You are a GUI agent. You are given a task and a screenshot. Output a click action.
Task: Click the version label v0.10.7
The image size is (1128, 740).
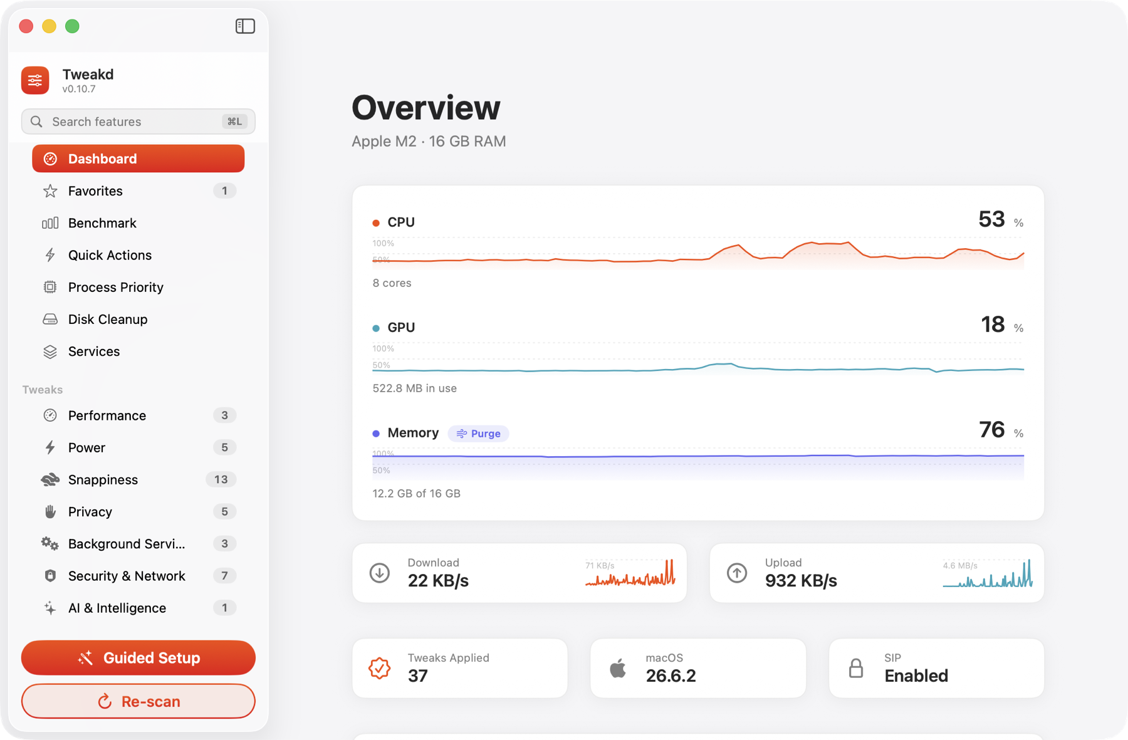point(79,89)
